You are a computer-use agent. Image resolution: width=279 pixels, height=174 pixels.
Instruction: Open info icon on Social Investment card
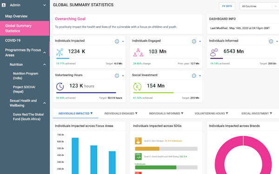194,76
